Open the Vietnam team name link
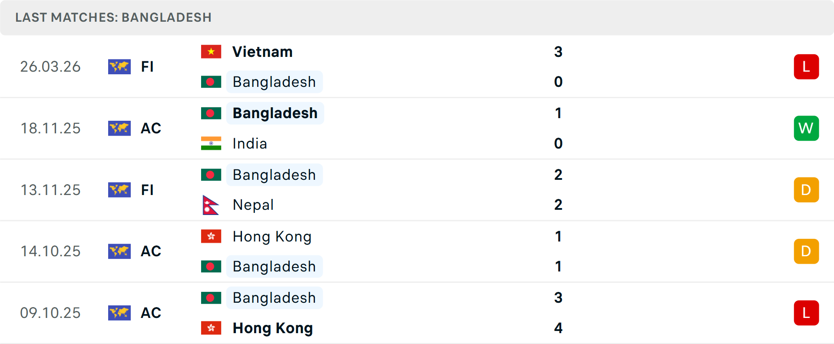This screenshot has width=834, height=344. [x=262, y=52]
